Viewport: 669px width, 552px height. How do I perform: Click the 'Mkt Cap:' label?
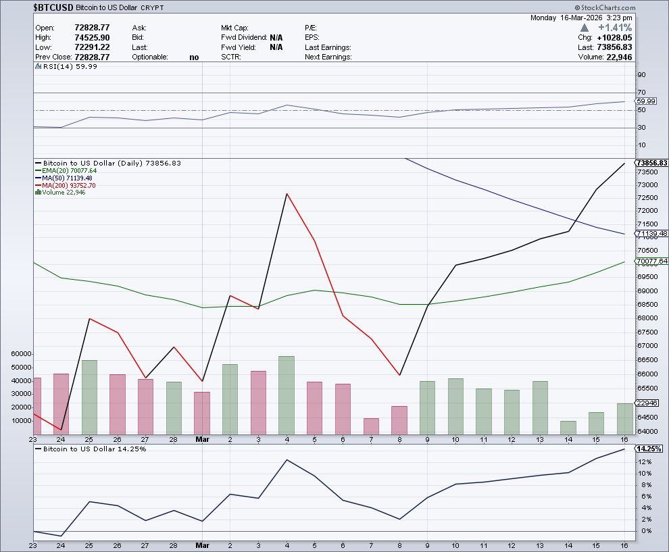tap(234, 28)
